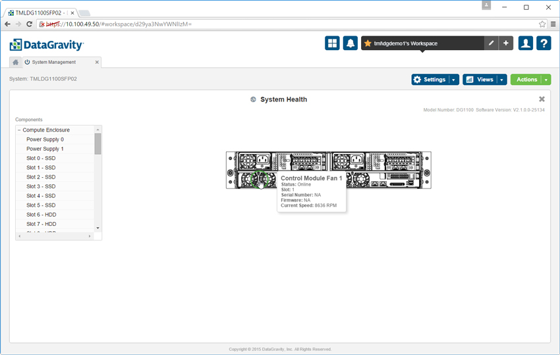The image size is (560, 355).
Task: Bookmark page with star icon
Action: click(542, 24)
